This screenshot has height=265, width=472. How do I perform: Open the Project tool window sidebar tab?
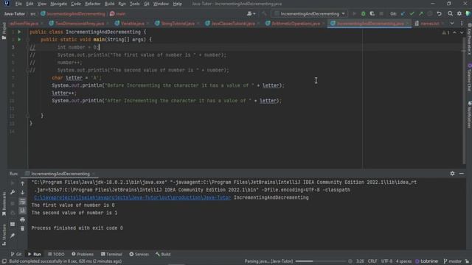[x=4, y=31]
